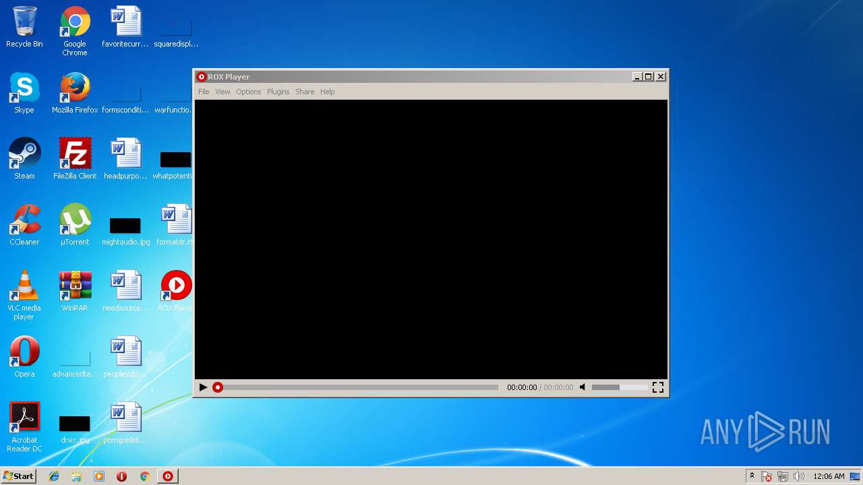Select the Google Chrome desktop shortcut
Image resolution: width=863 pixels, height=485 pixels.
75,31
